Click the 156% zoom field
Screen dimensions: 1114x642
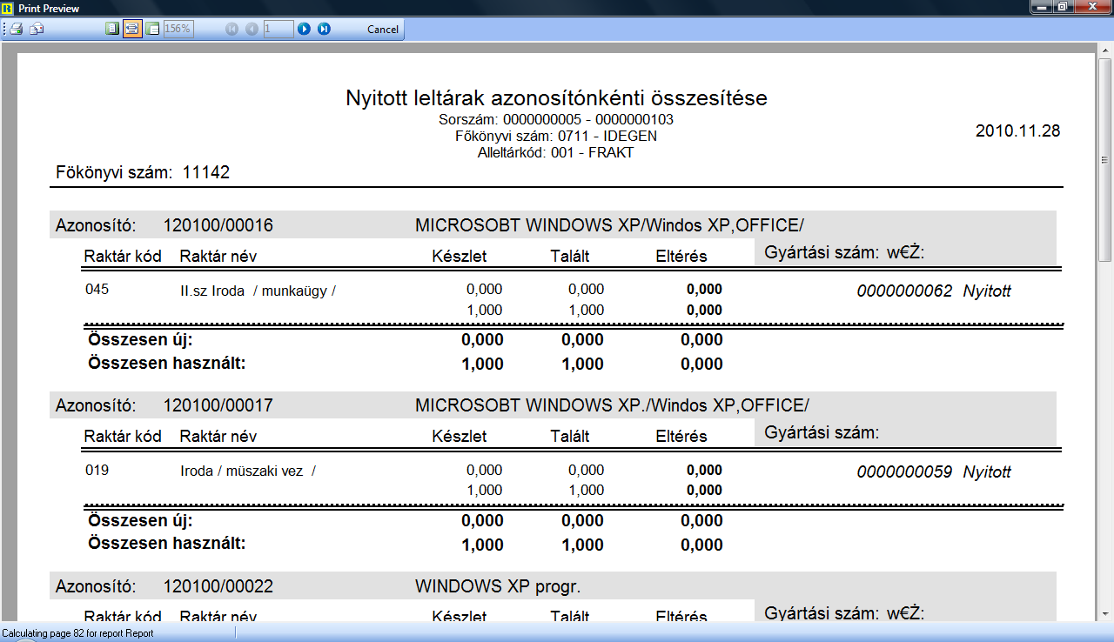coord(178,29)
